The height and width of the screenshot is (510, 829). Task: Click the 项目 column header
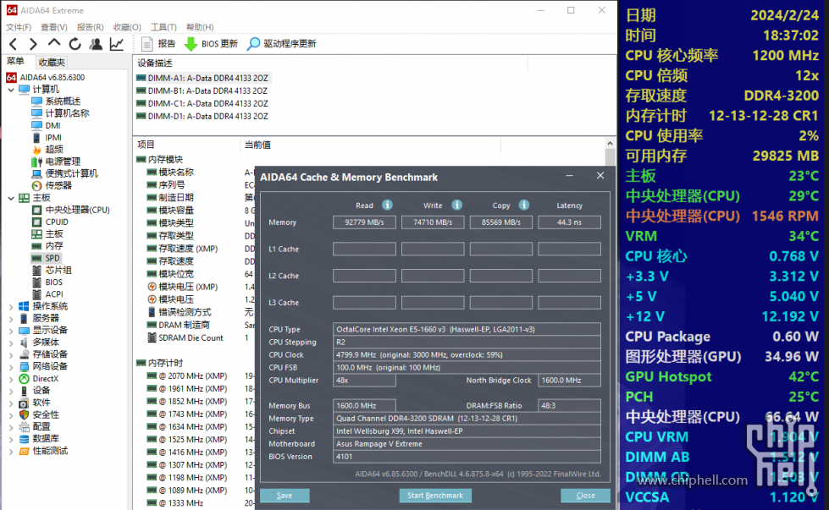click(146, 145)
